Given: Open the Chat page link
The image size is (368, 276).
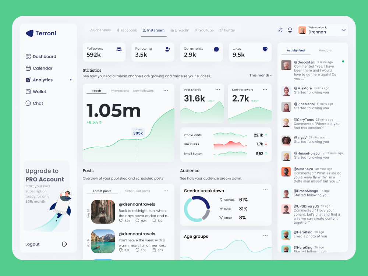Looking at the screenshot, I should (38, 103).
